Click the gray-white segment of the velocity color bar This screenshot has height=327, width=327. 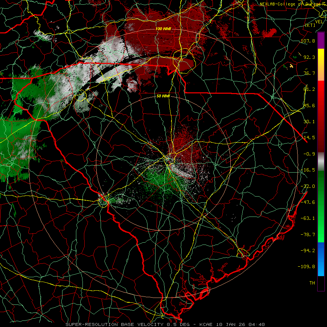point(321,162)
